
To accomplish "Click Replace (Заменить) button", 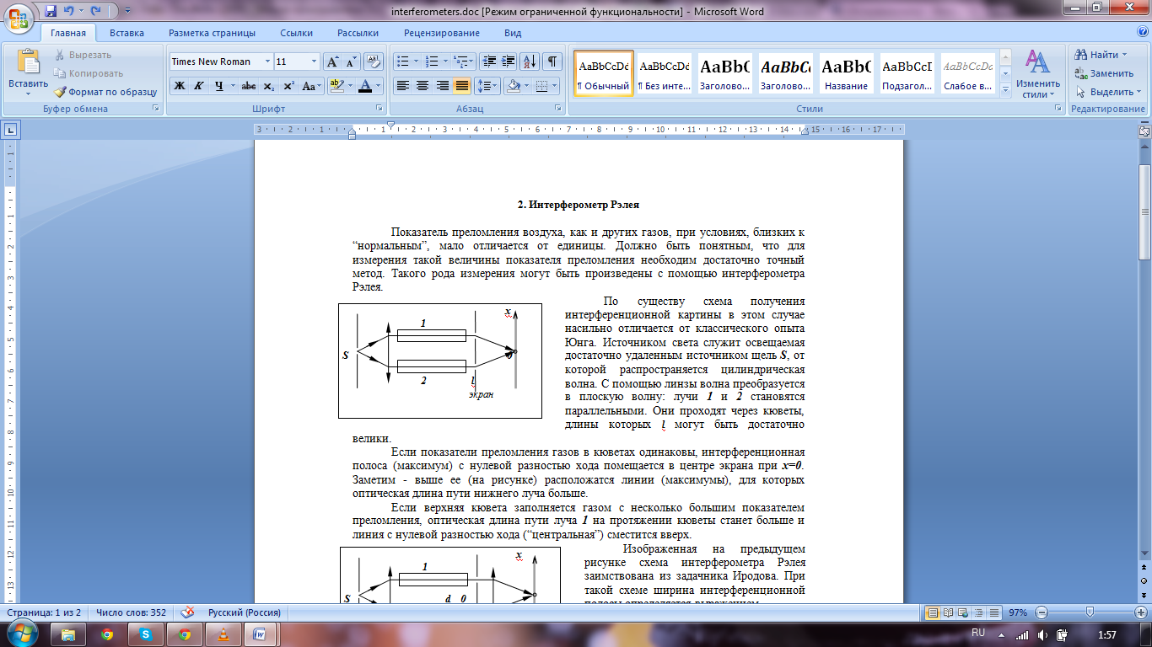I will coord(1104,73).
